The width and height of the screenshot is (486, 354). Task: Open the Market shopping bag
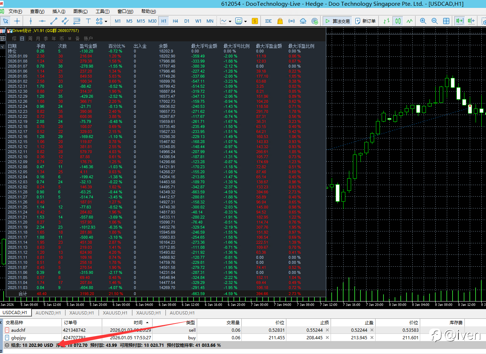pyautogui.click(x=280, y=21)
